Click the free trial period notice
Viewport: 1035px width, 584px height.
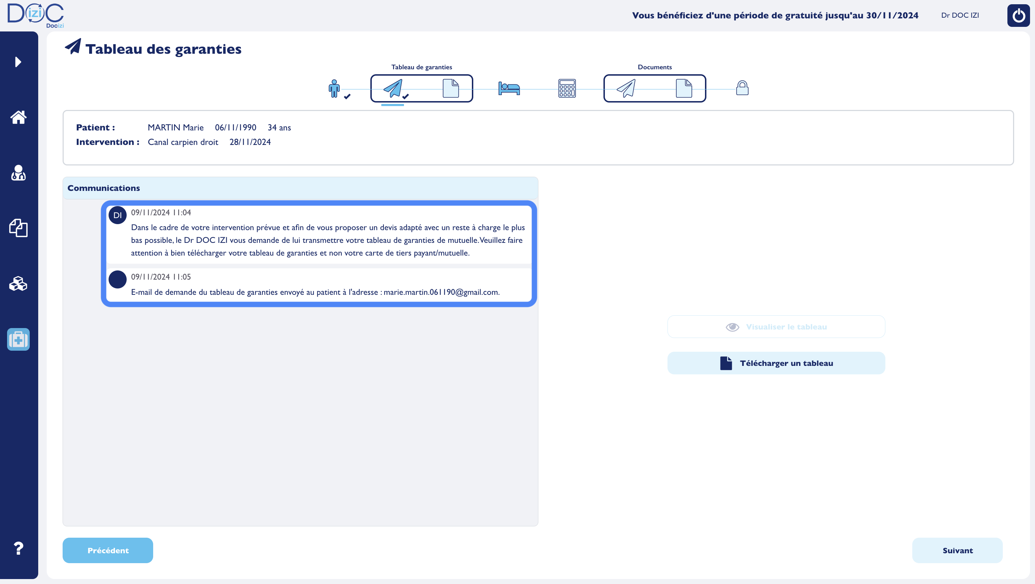click(775, 15)
